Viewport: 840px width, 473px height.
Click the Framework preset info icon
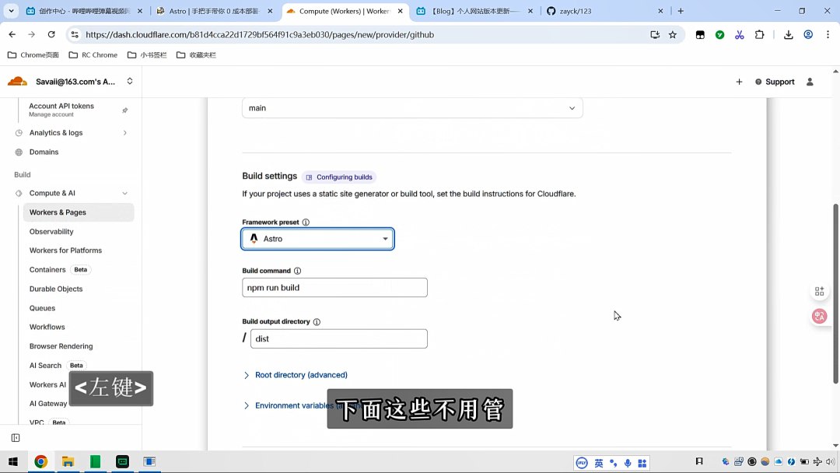306,222
